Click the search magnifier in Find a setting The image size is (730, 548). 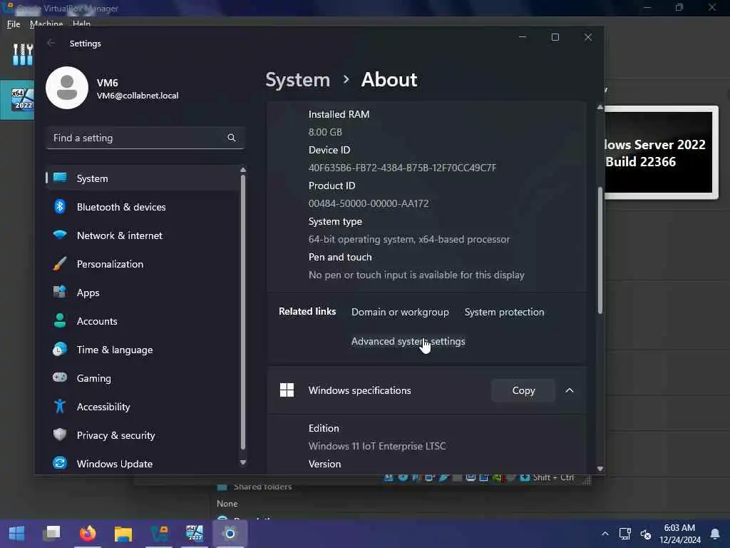tap(232, 138)
